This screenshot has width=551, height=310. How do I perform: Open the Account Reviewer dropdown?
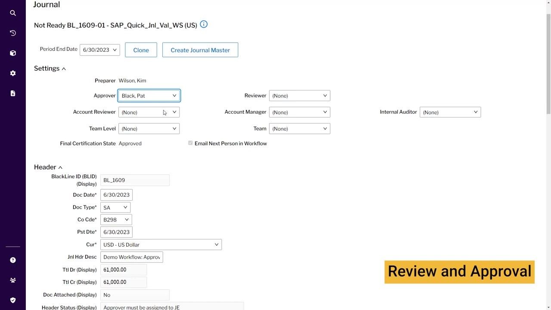pos(149,112)
